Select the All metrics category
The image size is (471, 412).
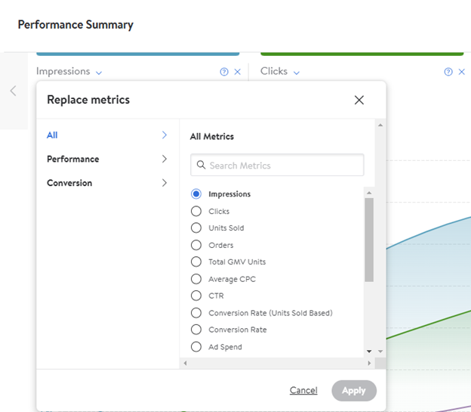coord(52,135)
